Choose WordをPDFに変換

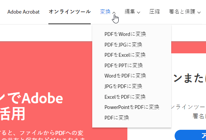(125, 76)
